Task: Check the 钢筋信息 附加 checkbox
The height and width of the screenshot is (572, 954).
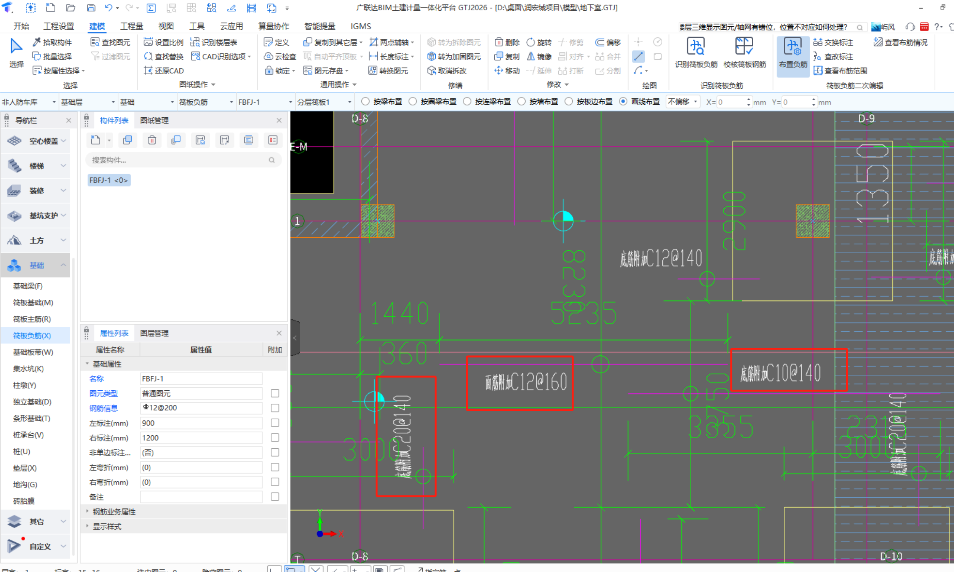Action: click(275, 408)
